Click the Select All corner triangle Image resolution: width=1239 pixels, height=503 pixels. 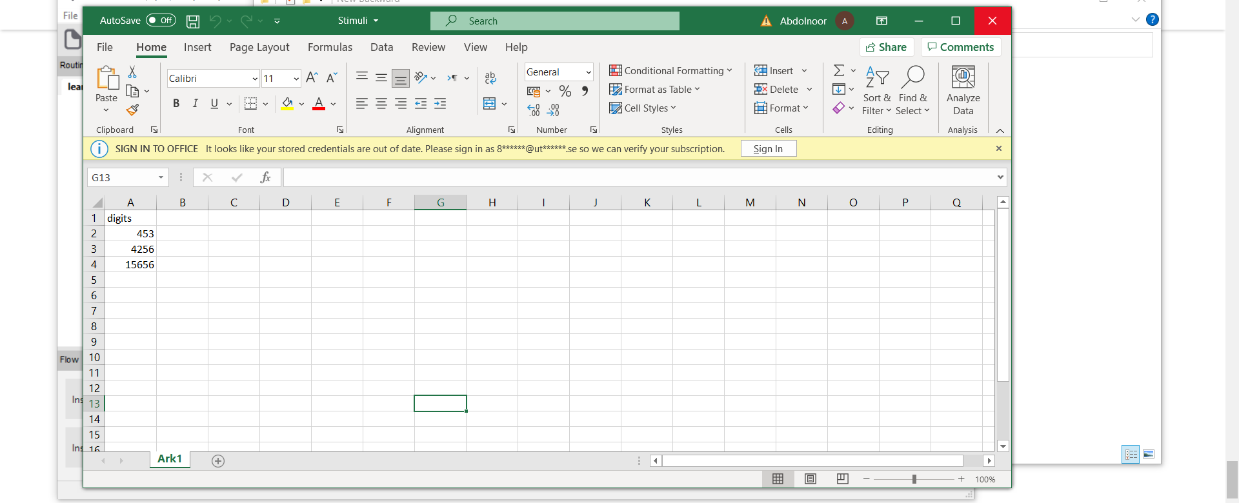point(97,202)
